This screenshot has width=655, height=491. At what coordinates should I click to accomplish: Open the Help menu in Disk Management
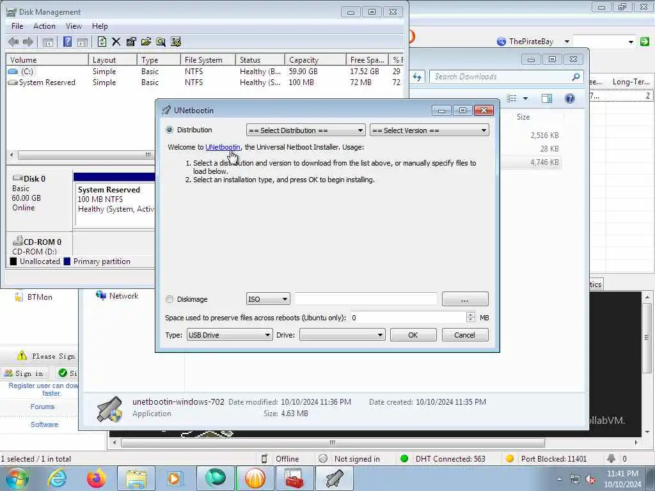[100, 26]
